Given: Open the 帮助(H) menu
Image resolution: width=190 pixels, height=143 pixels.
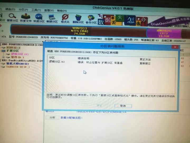Looking at the screenshot, I should point(62,11).
